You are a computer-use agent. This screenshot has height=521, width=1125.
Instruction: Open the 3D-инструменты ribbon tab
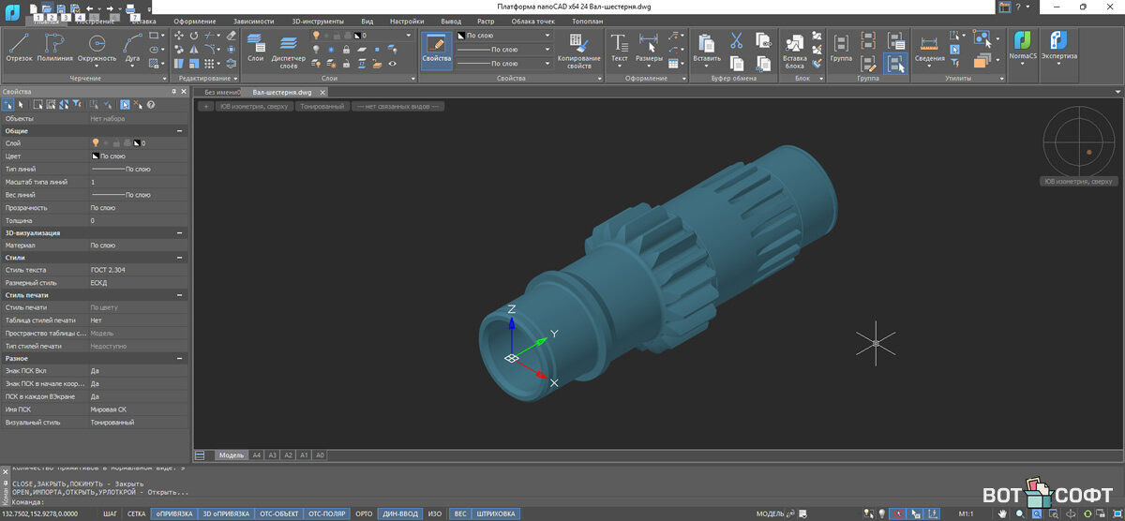(317, 21)
